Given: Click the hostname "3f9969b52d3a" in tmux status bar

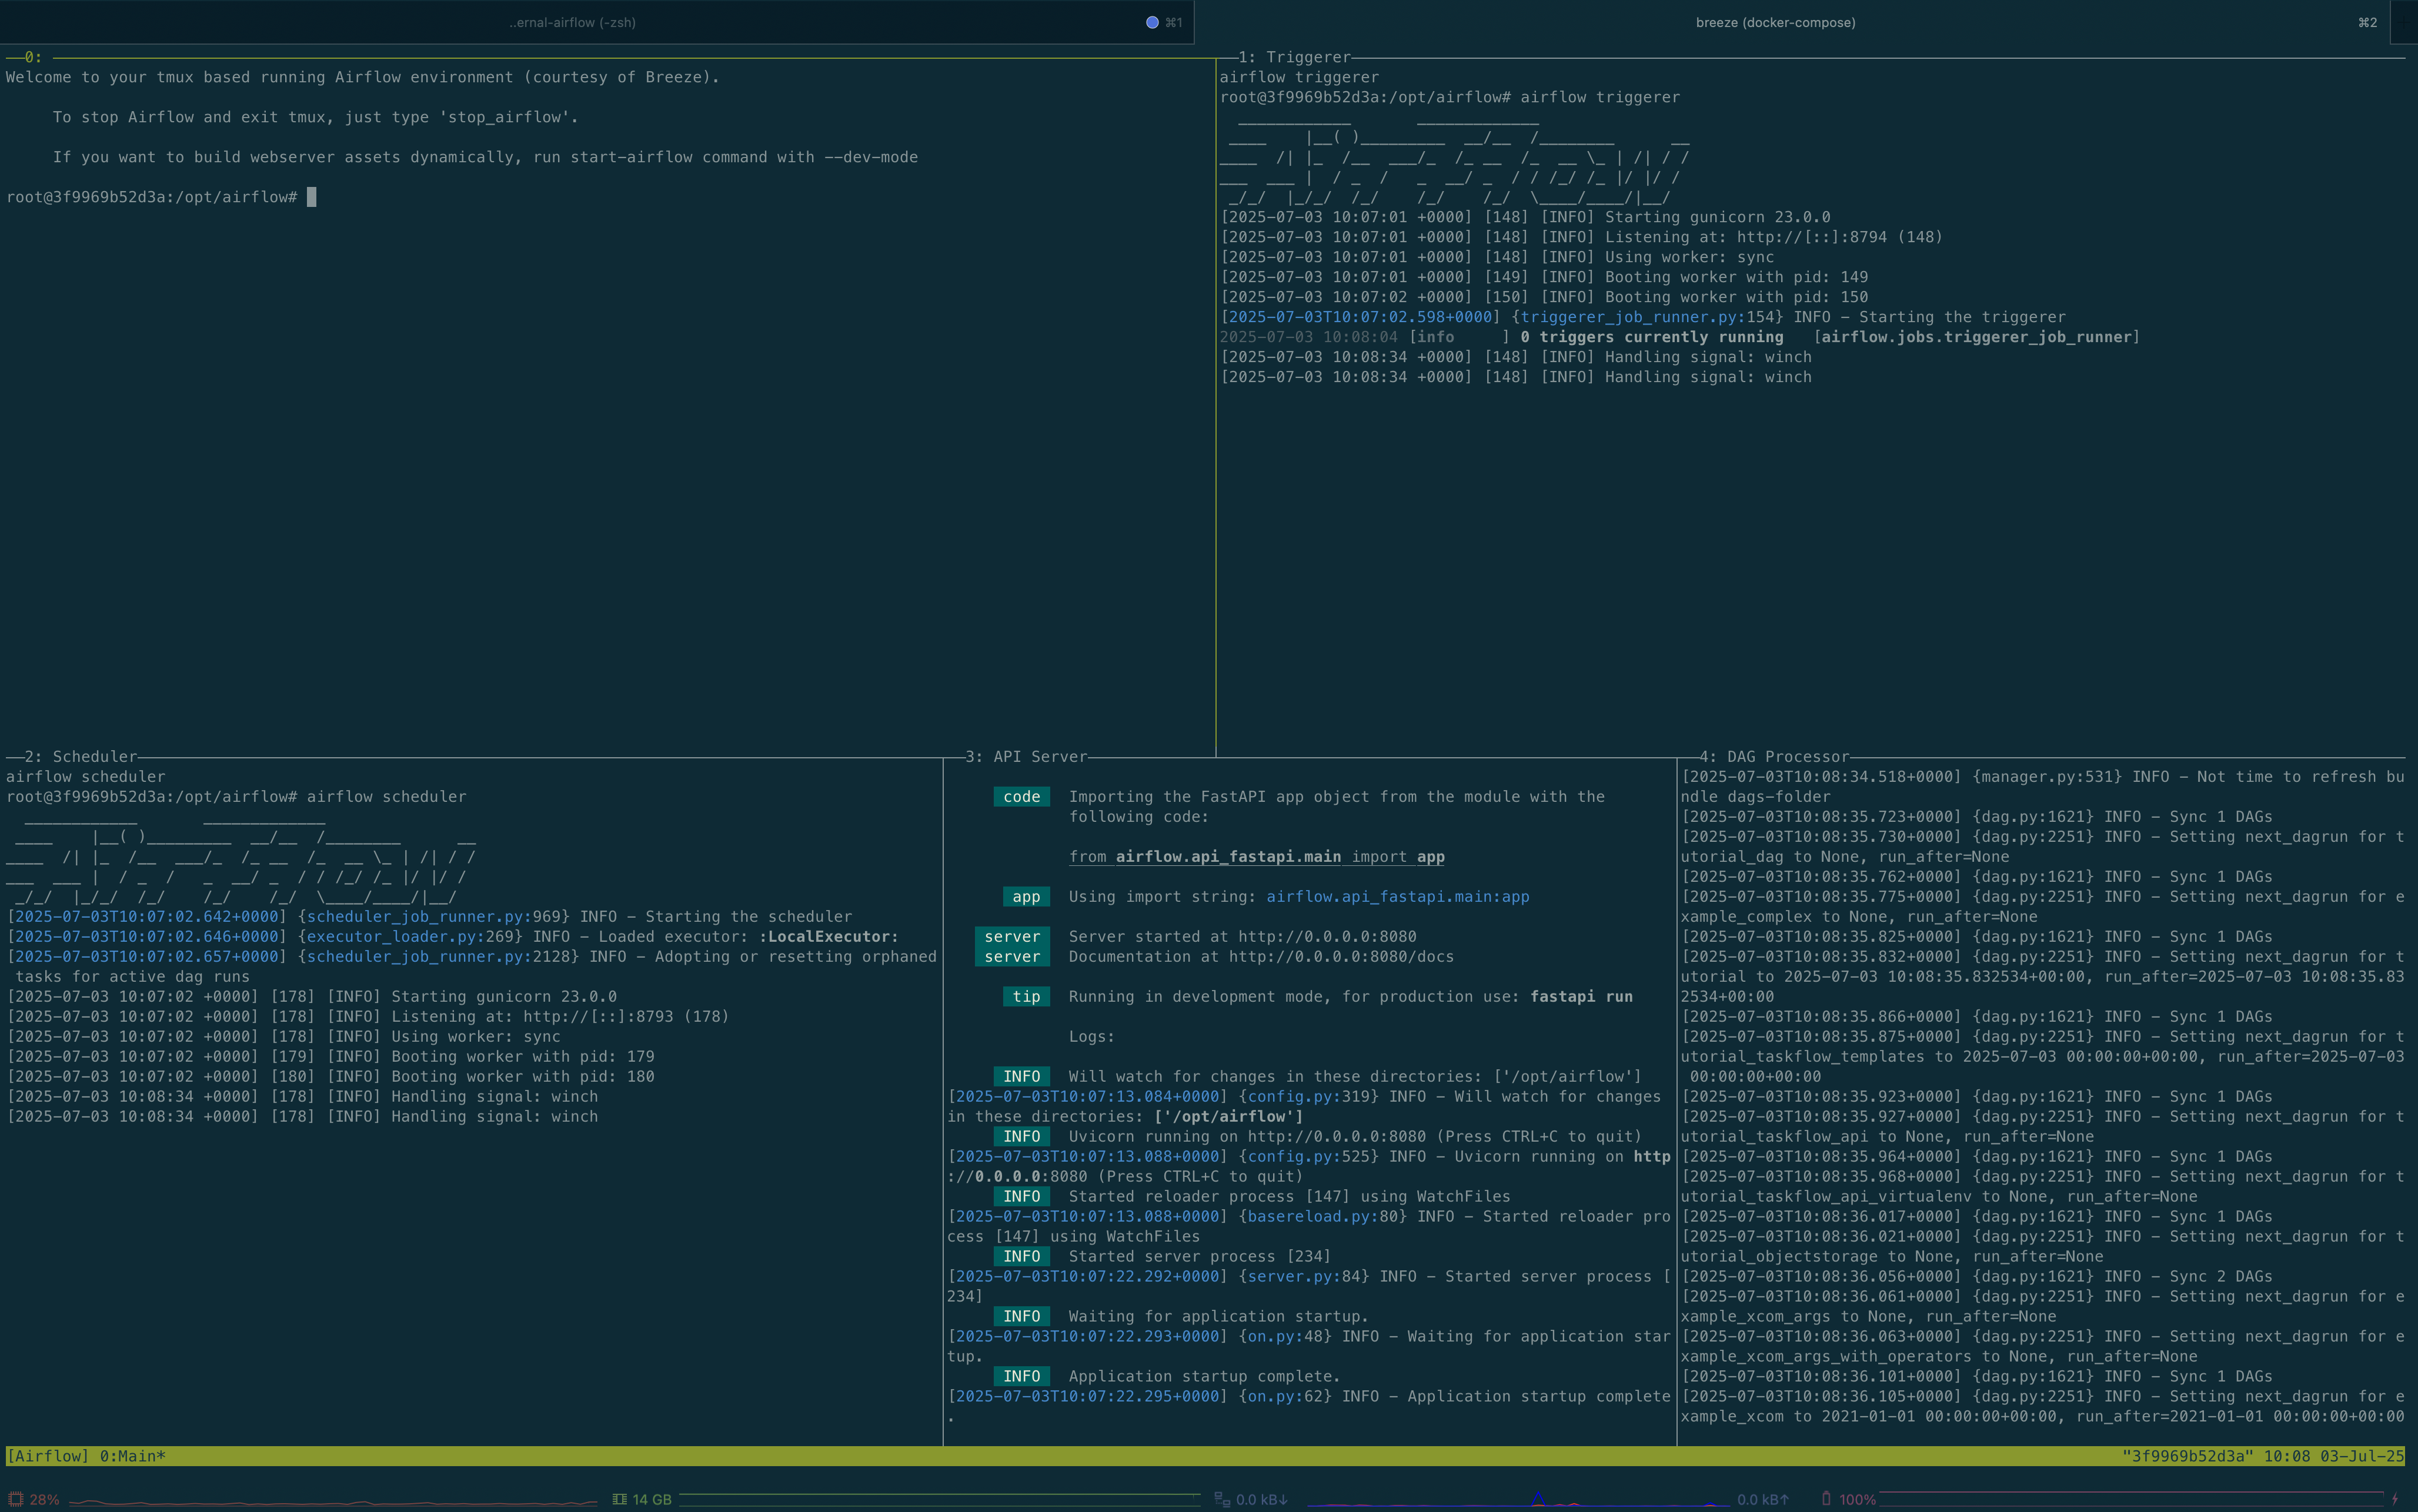Looking at the screenshot, I should point(2188,1456).
